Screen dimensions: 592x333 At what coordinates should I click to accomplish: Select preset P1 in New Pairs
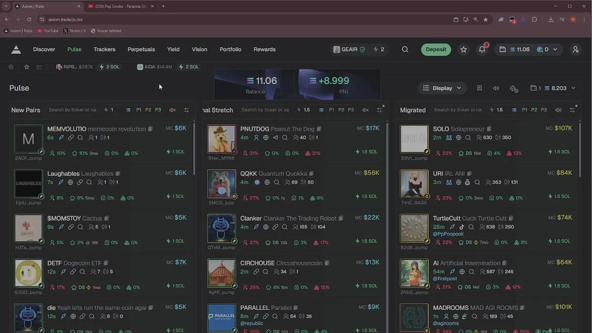pos(139,110)
